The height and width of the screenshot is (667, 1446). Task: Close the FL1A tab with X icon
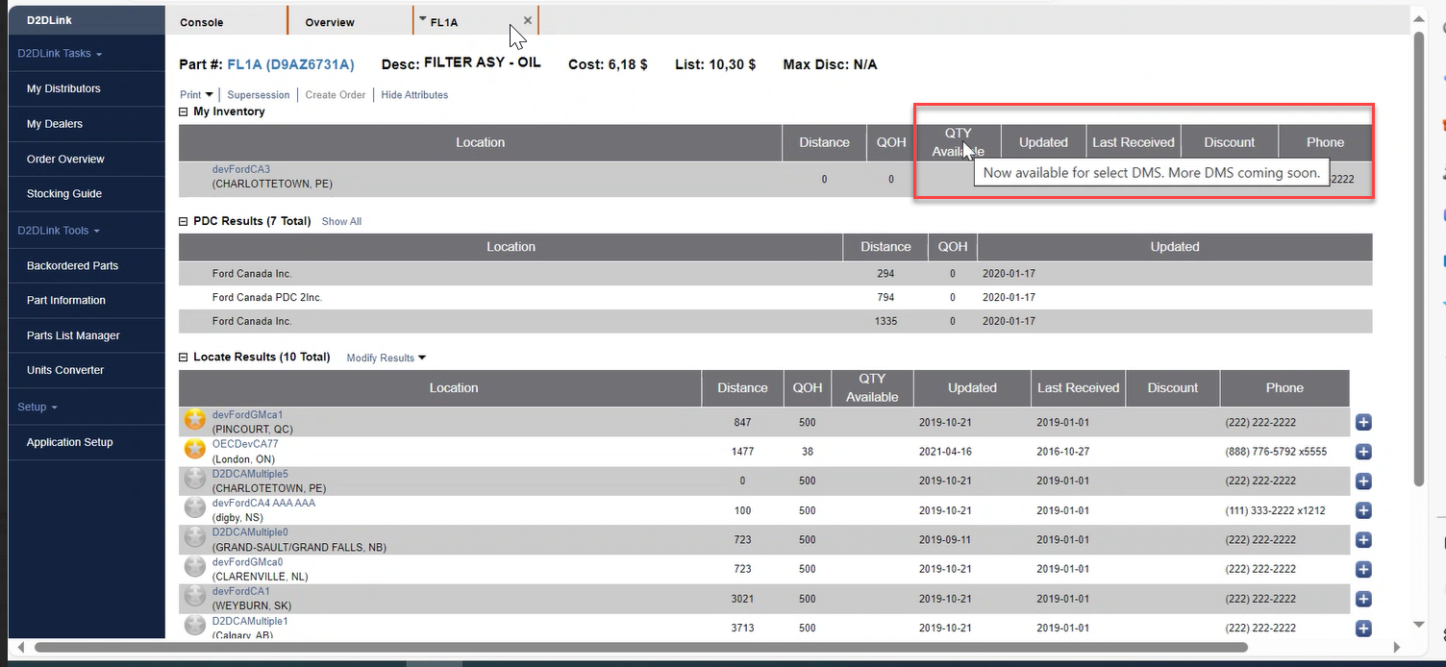click(x=528, y=20)
